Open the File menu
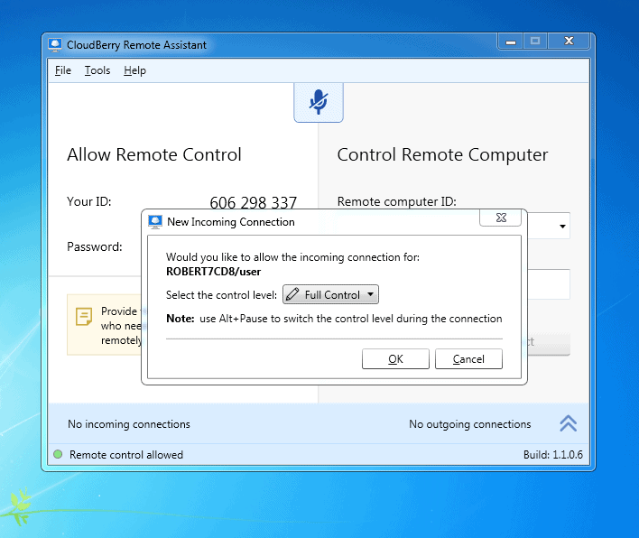This screenshot has width=639, height=538. click(63, 70)
